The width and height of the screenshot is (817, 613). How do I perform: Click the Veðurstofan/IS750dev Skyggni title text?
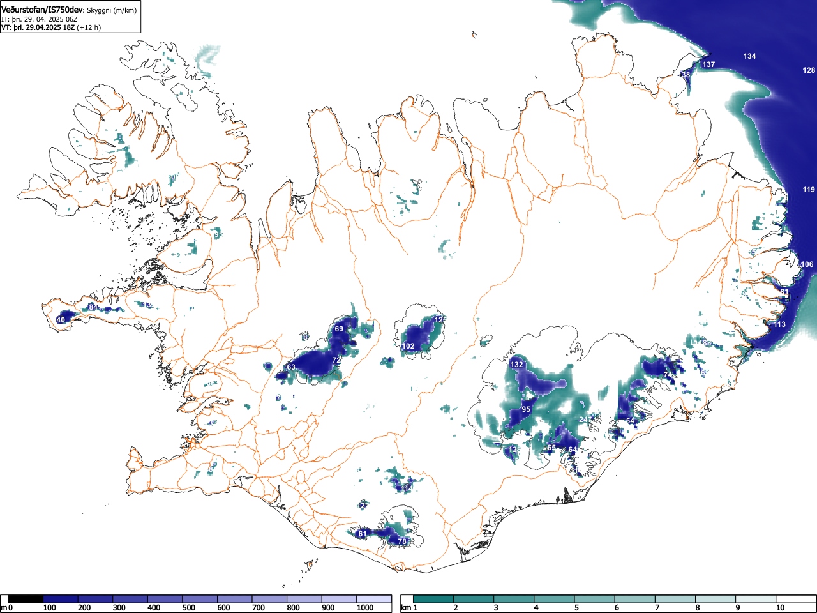tap(69, 10)
